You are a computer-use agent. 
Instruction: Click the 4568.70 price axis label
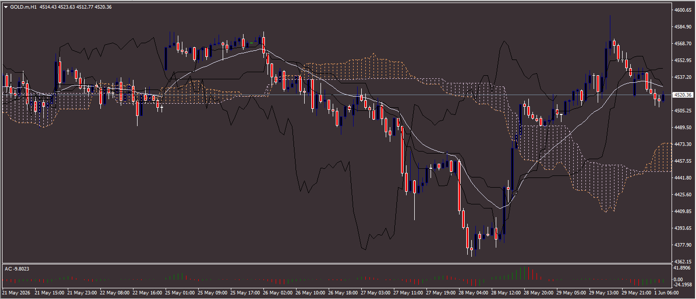tap(682, 44)
